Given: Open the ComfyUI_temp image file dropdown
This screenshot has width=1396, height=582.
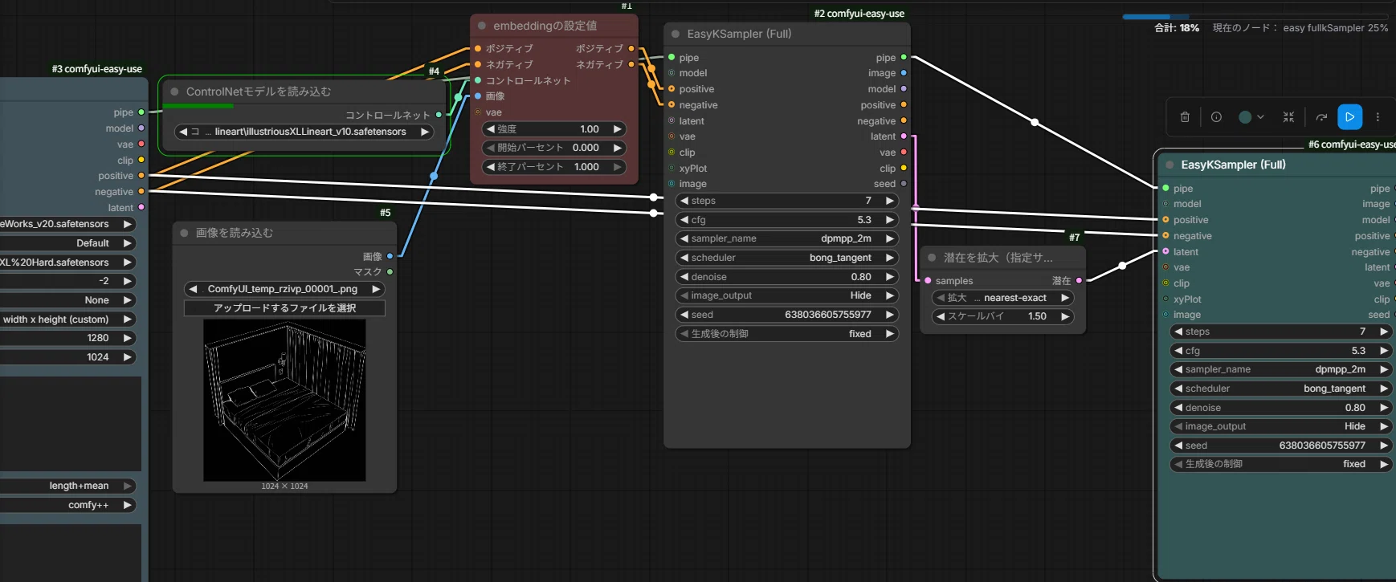Looking at the screenshot, I should [284, 289].
